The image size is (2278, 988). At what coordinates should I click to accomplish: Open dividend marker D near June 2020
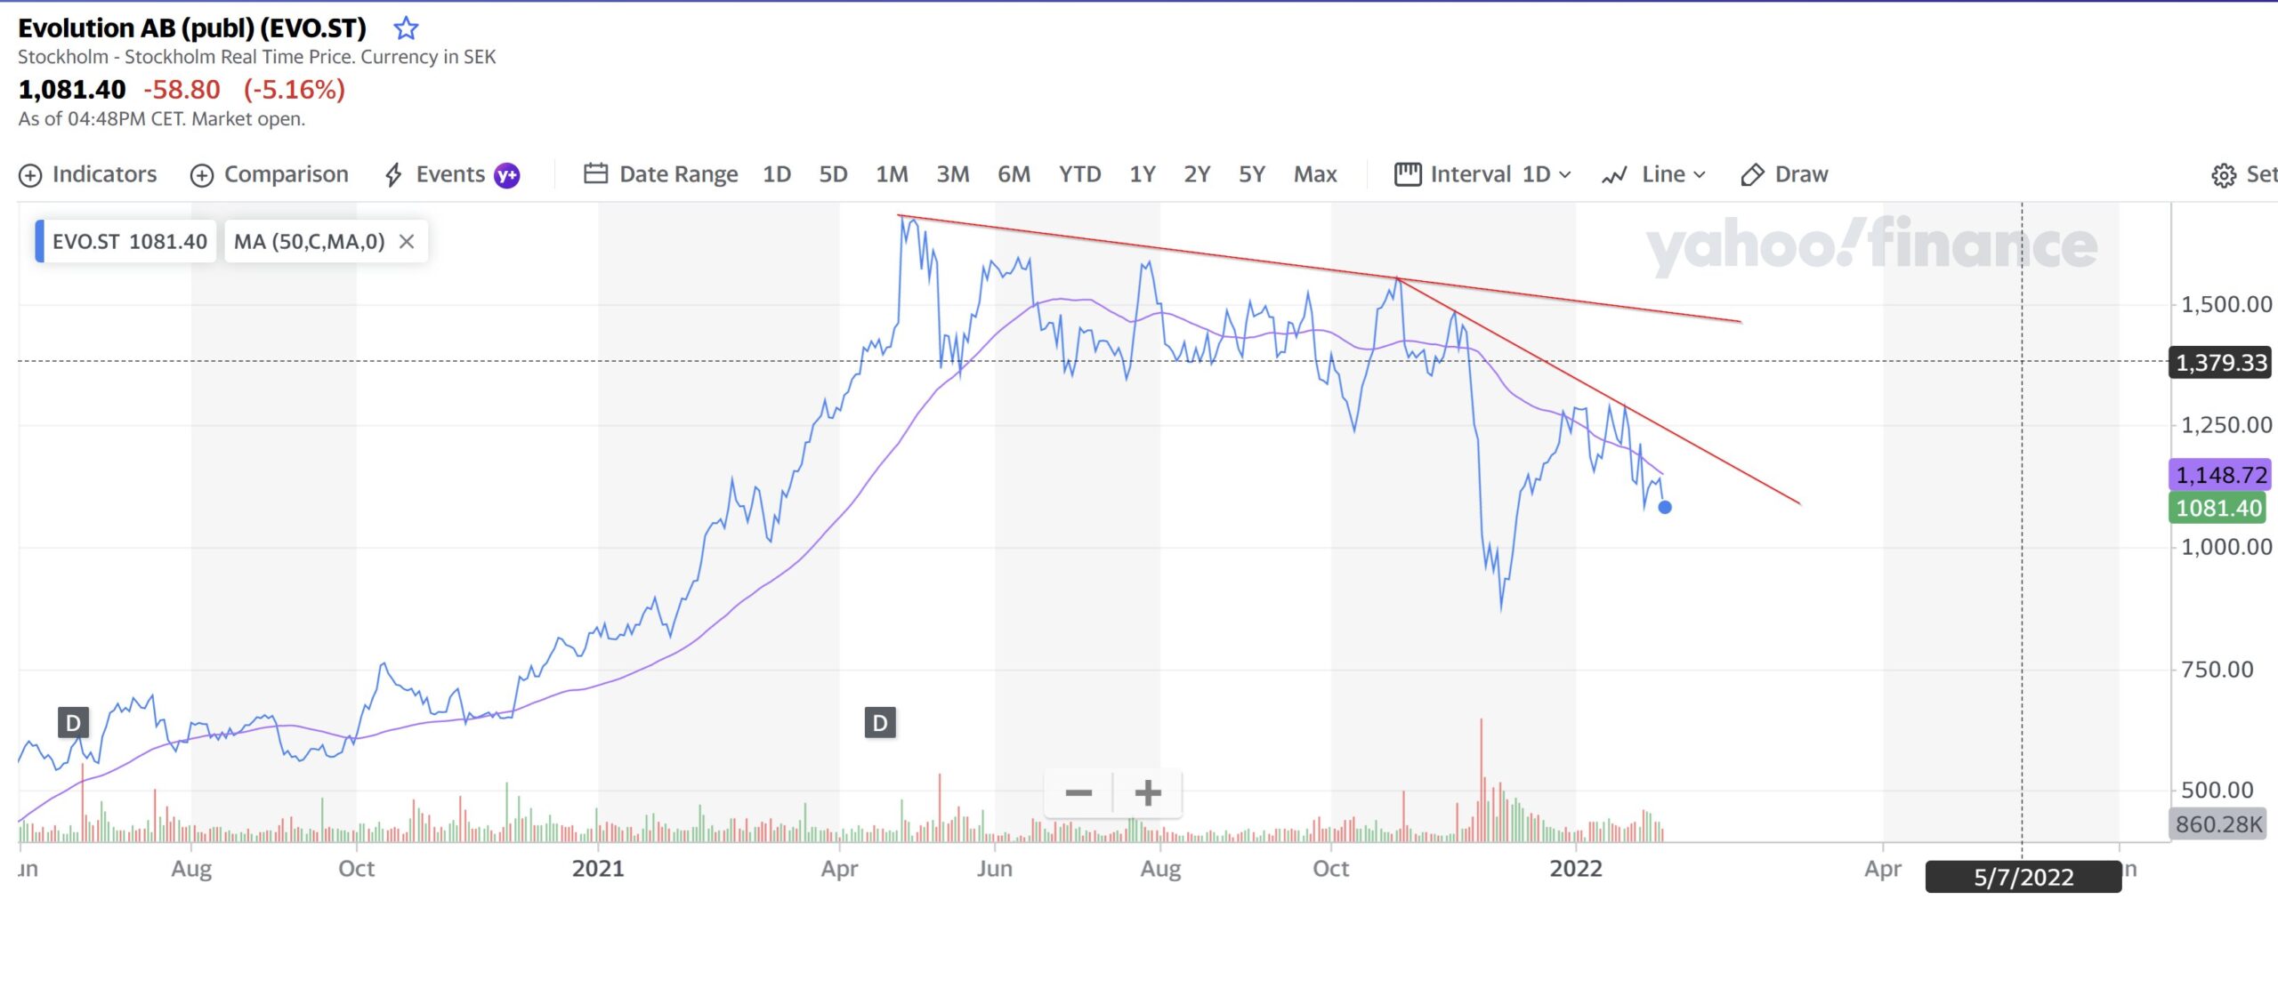[x=73, y=723]
